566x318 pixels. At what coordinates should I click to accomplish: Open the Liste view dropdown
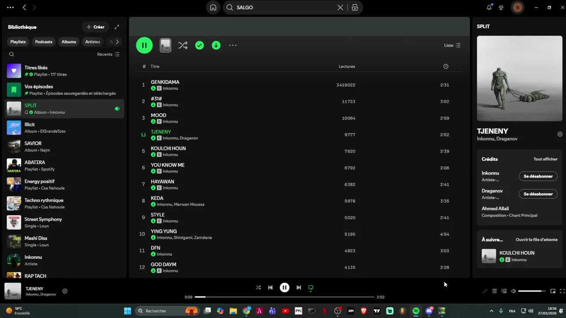point(452,45)
